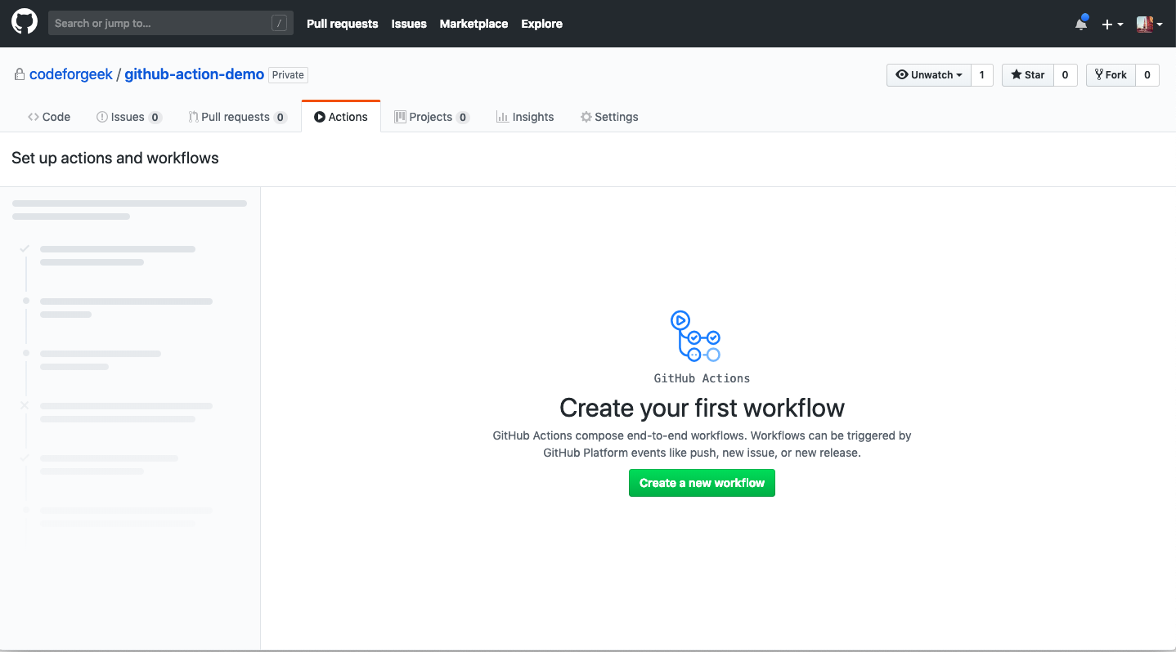Open the notifications bell
This screenshot has width=1176, height=652.
coord(1081,24)
